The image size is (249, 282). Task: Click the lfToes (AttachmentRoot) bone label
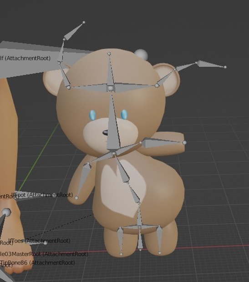pyautogui.click(x=40, y=241)
